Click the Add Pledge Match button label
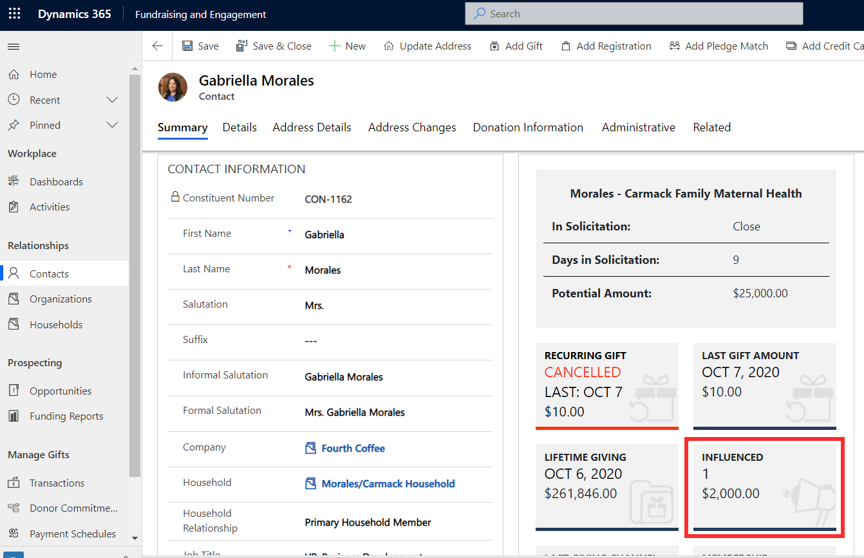The image size is (864, 558). click(x=727, y=46)
